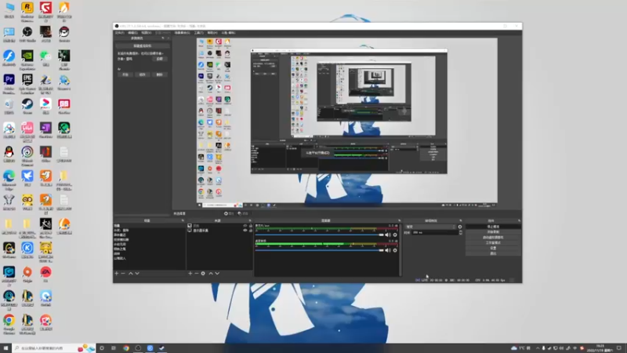The height and width of the screenshot is (353, 627).
Task: Open the Scene Collection menu in OBS
Action: coord(183,33)
